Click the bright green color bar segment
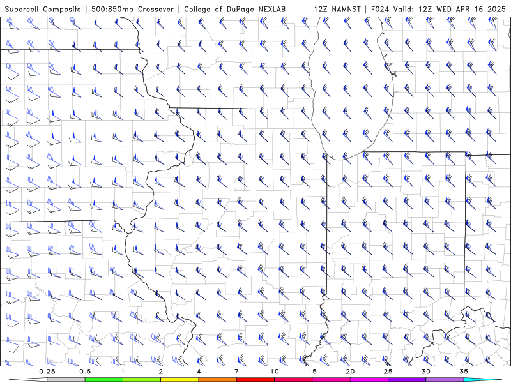 coord(104,380)
